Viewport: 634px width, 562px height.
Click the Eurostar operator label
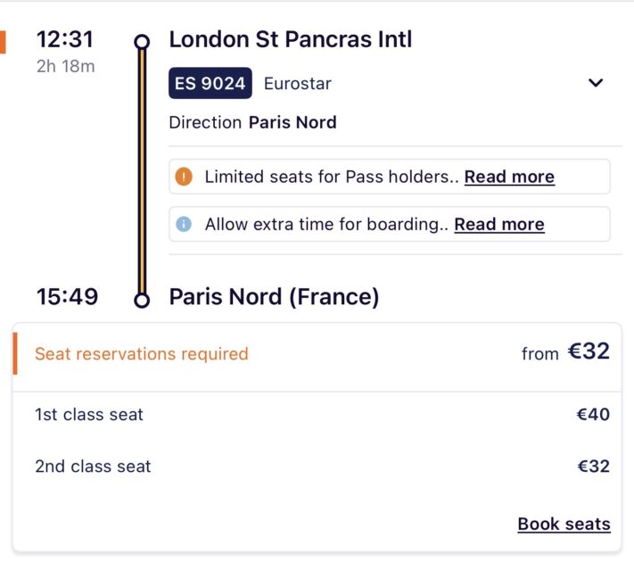pos(298,84)
